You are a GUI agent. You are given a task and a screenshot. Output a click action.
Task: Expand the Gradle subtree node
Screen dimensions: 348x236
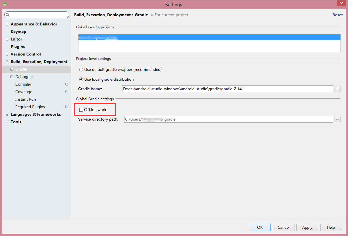click(x=12, y=69)
